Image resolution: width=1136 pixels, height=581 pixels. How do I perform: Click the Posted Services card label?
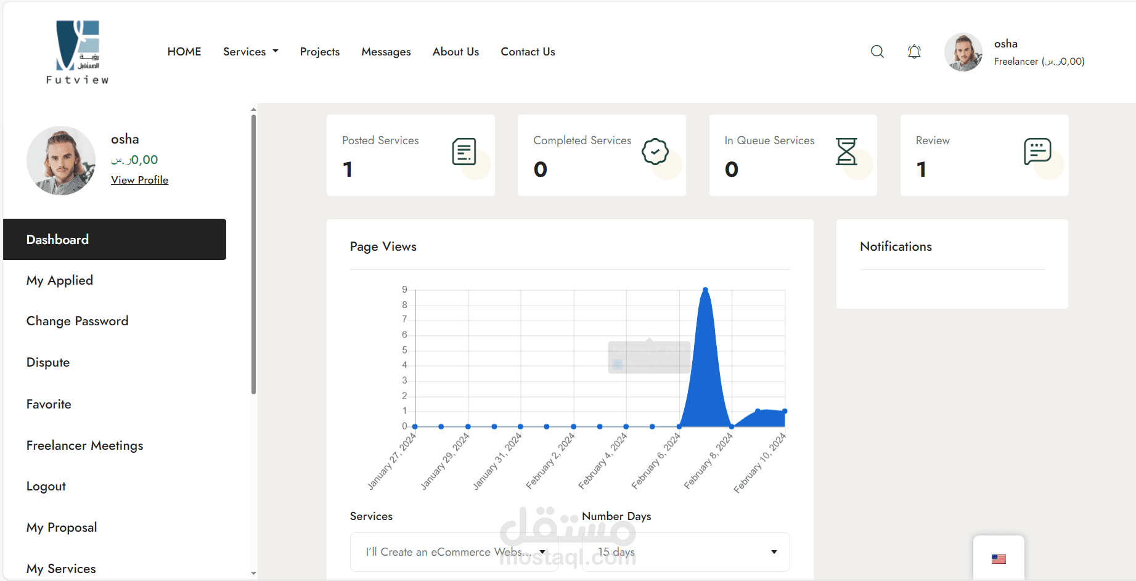(380, 140)
